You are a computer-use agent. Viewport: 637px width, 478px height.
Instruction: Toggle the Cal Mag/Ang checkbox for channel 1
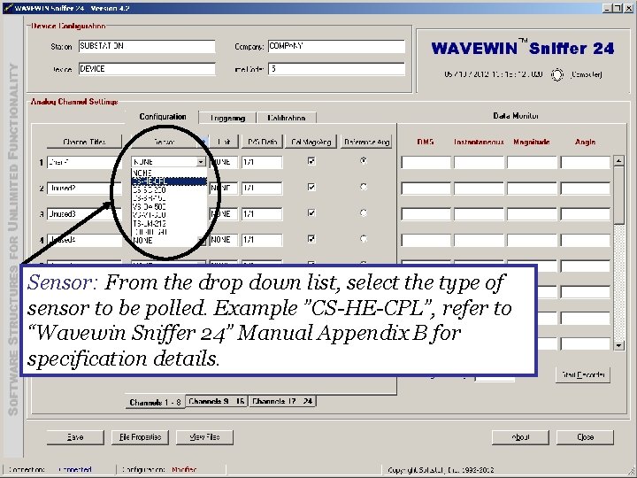[311, 161]
